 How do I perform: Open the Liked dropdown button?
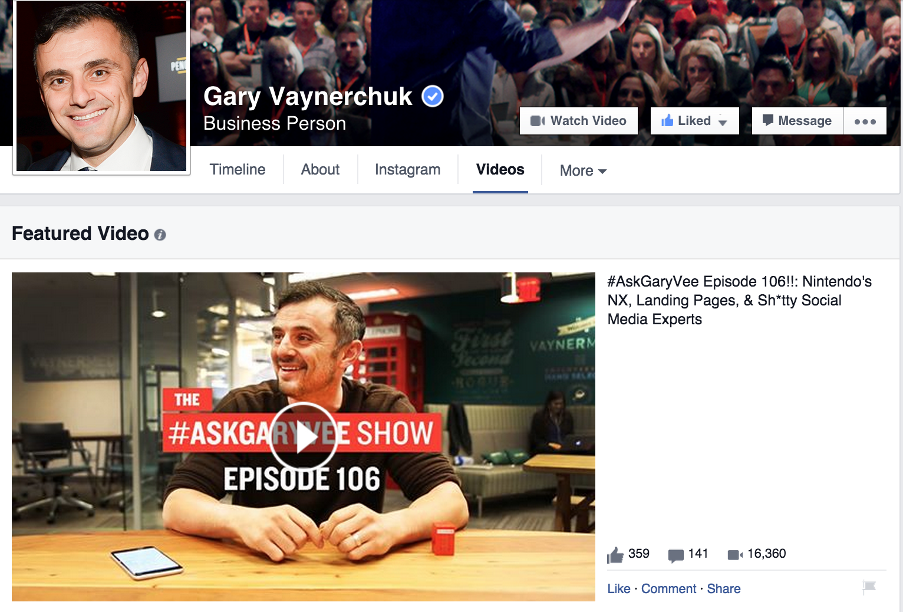click(694, 121)
